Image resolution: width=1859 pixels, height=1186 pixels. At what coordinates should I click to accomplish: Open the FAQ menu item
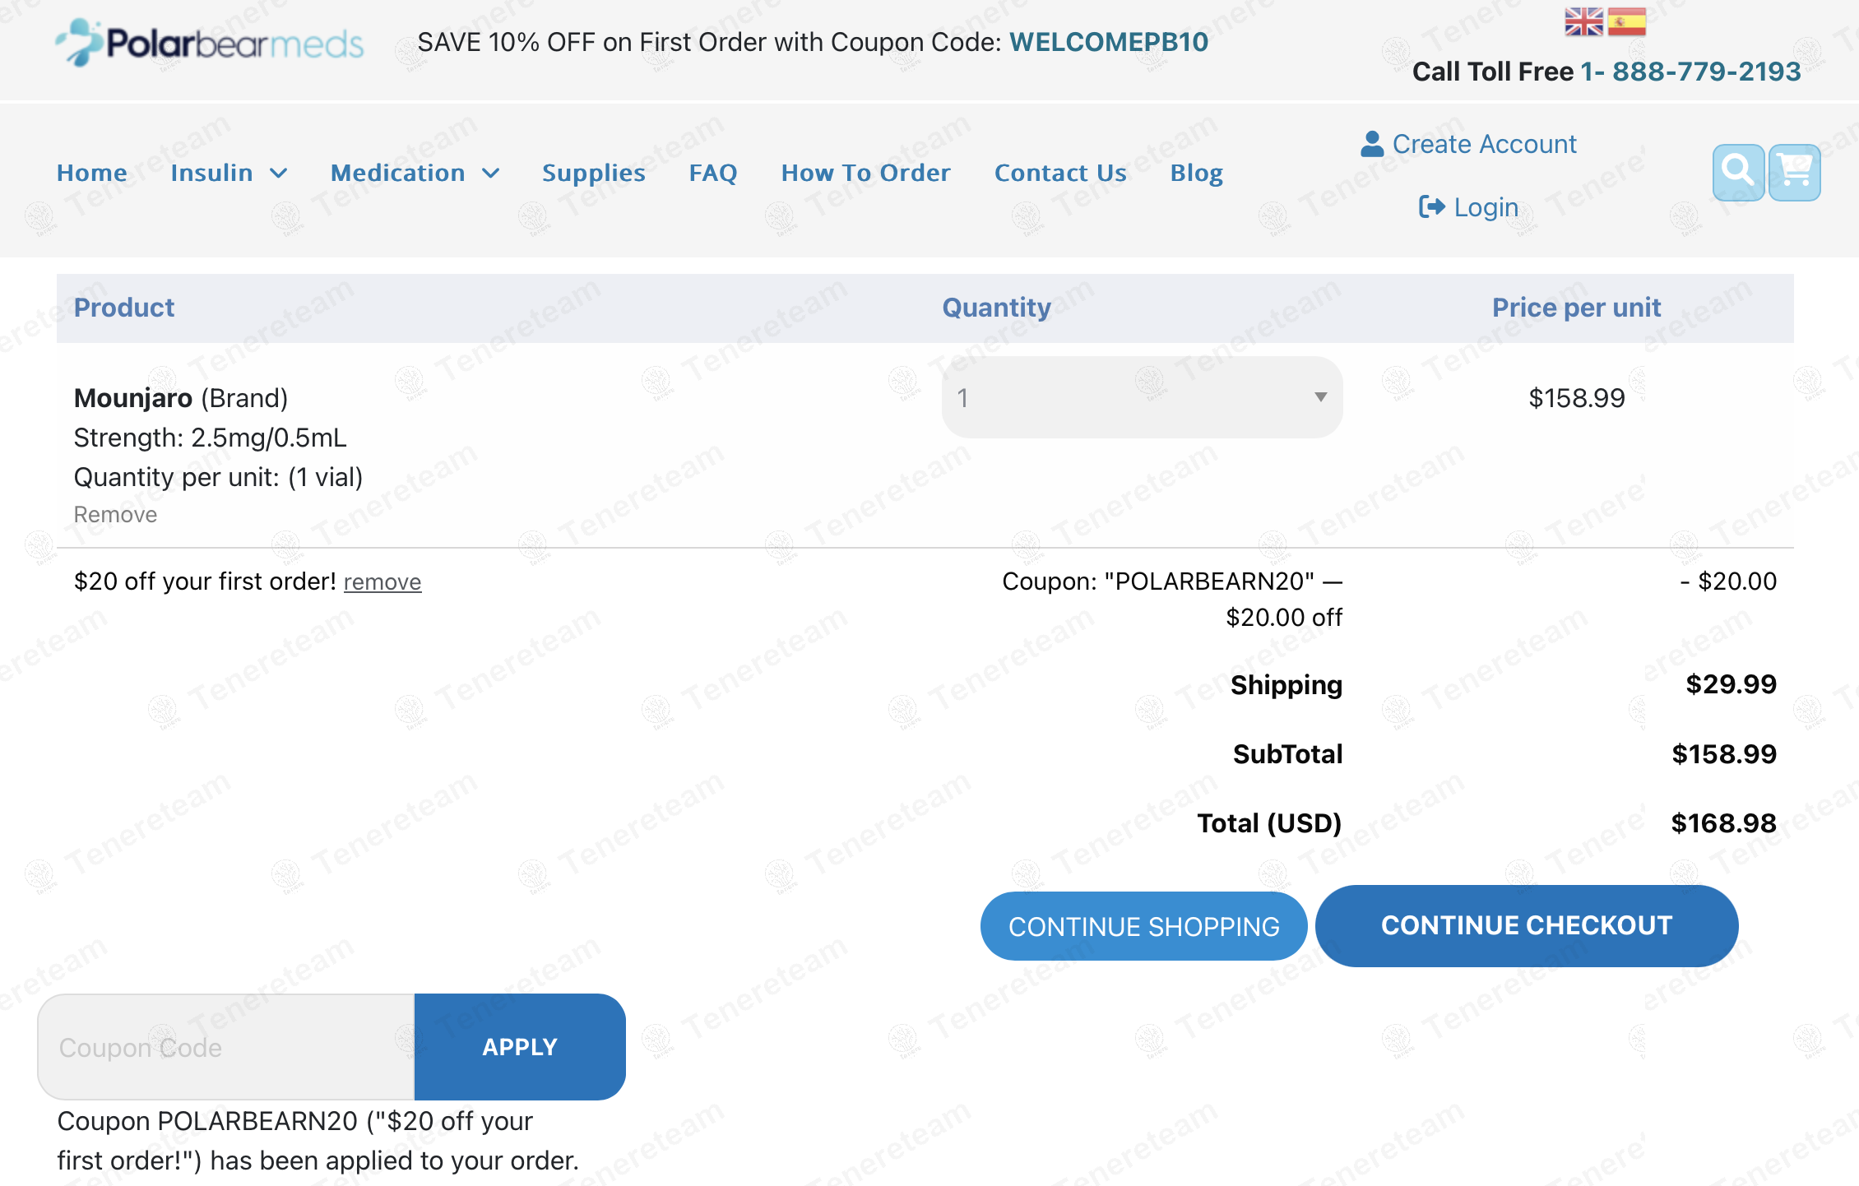tap(712, 173)
